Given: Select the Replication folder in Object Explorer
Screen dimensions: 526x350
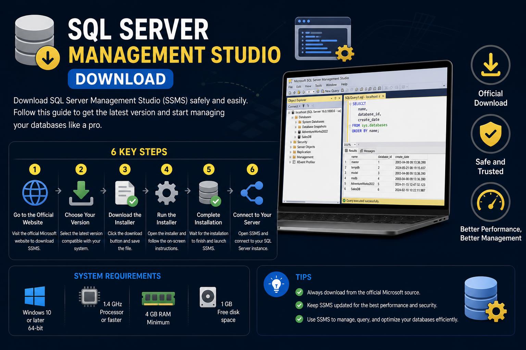Looking at the screenshot, I should coord(302,152).
